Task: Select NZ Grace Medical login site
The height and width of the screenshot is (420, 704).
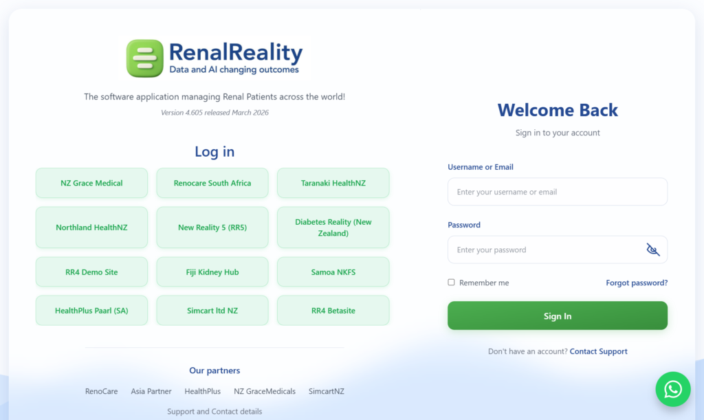Action: (x=91, y=183)
